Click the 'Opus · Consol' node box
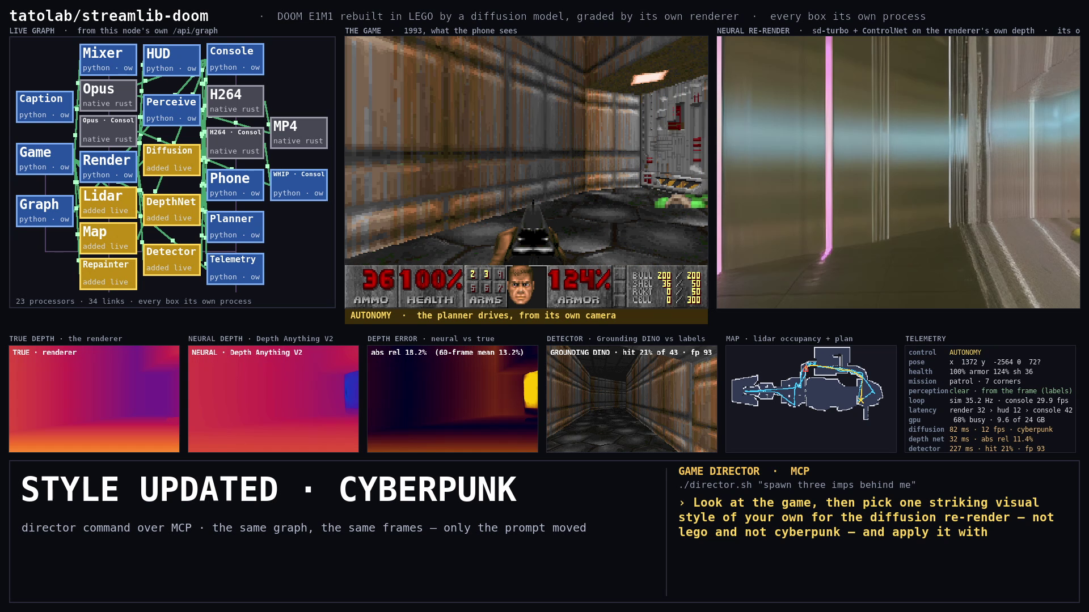 click(x=108, y=131)
